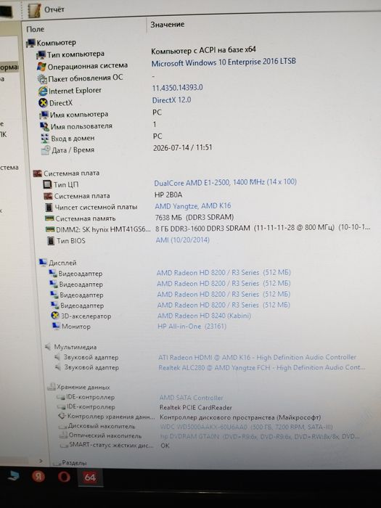Open AIDA64 icon in the taskbar
Viewport: 381px width, 508px height.
pyautogui.click(x=90, y=478)
